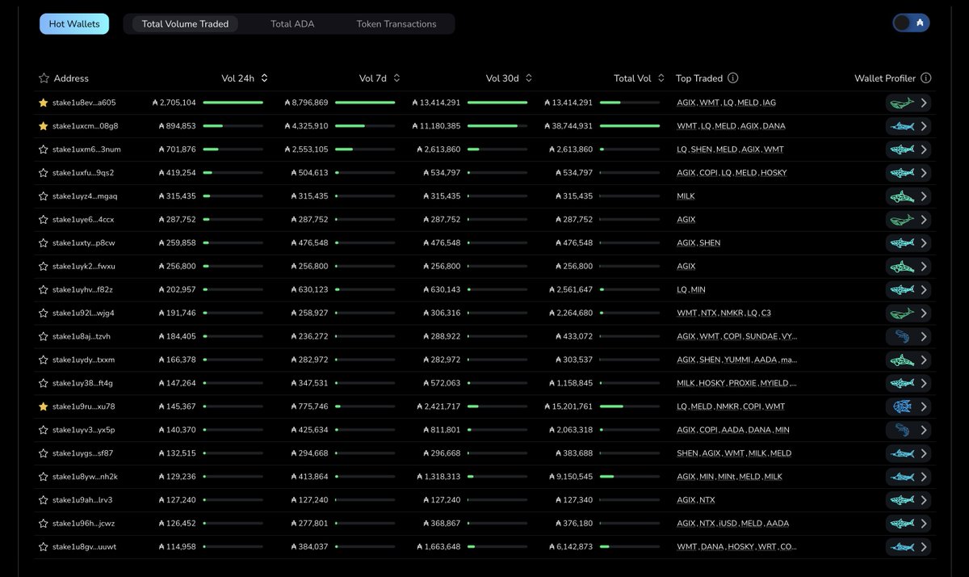969x577 pixels.
Task: Open wallet profiler for stake1u8gv...uuwt
Action: click(908, 547)
